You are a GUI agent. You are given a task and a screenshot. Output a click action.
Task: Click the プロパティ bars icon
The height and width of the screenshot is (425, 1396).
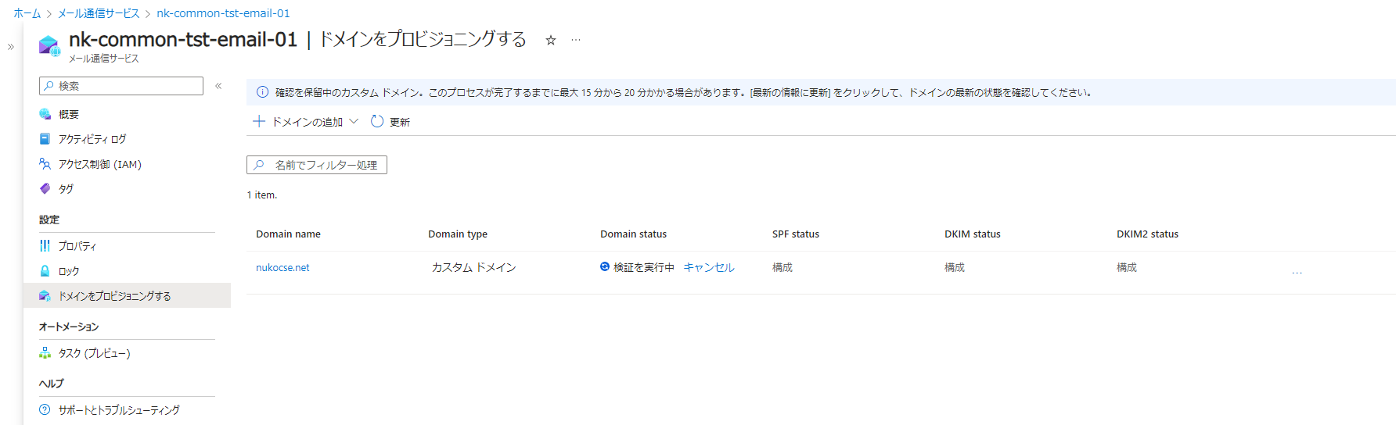pyautogui.click(x=45, y=245)
